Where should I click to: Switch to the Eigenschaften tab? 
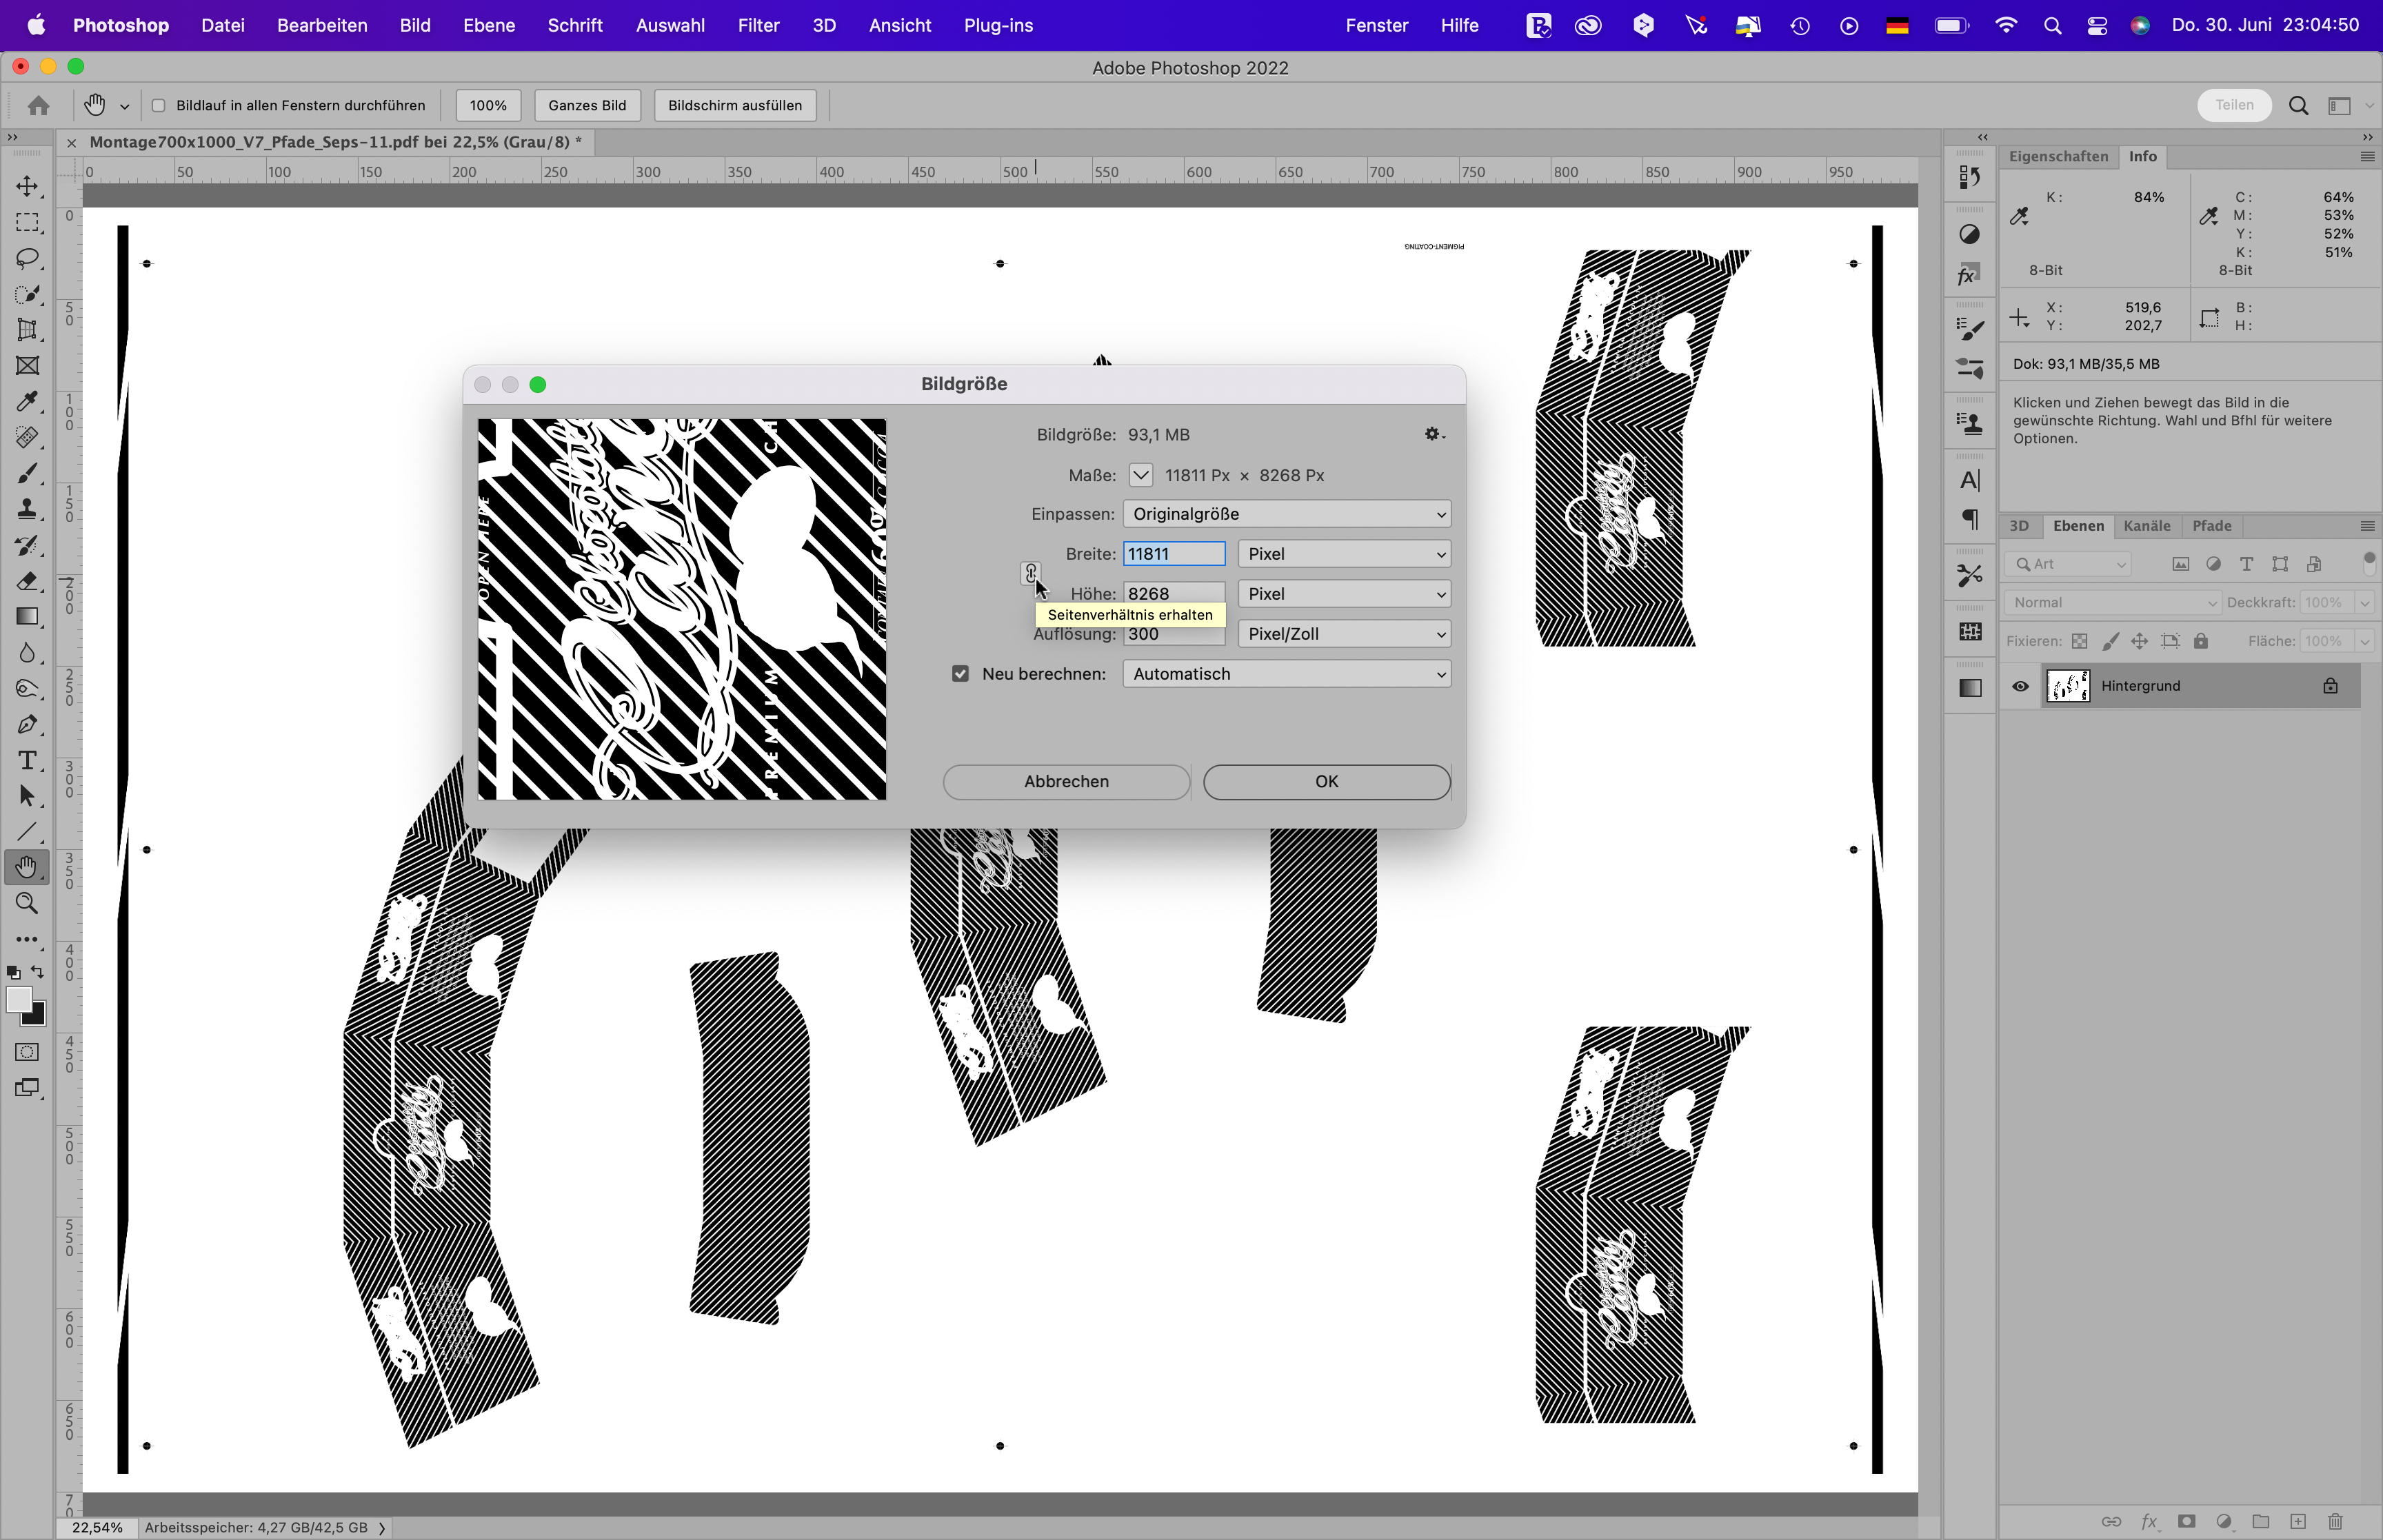tap(2058, 157)
